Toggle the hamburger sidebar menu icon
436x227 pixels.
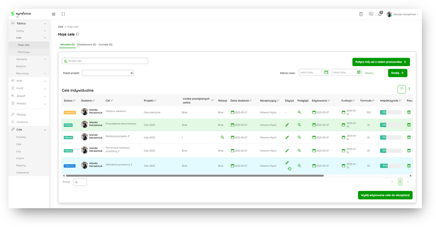point(54,14)
